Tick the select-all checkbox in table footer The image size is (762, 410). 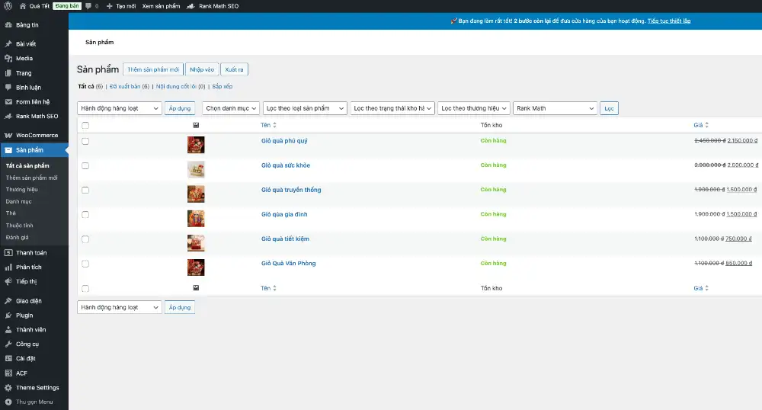pos(85,289)
